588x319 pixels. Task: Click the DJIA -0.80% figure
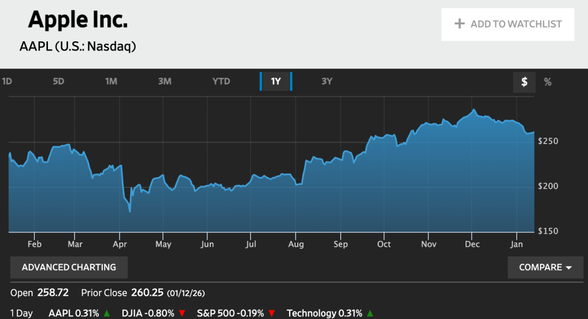point(148,314)
